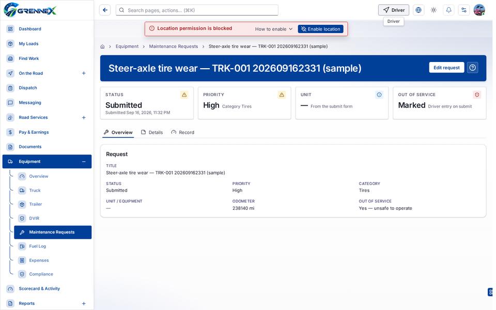
Task: Click the Fuel Log pump icon
Action: point(22,246)
